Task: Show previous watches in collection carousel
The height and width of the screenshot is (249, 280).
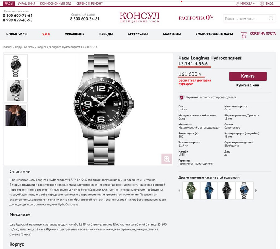Action: (179, 190)
